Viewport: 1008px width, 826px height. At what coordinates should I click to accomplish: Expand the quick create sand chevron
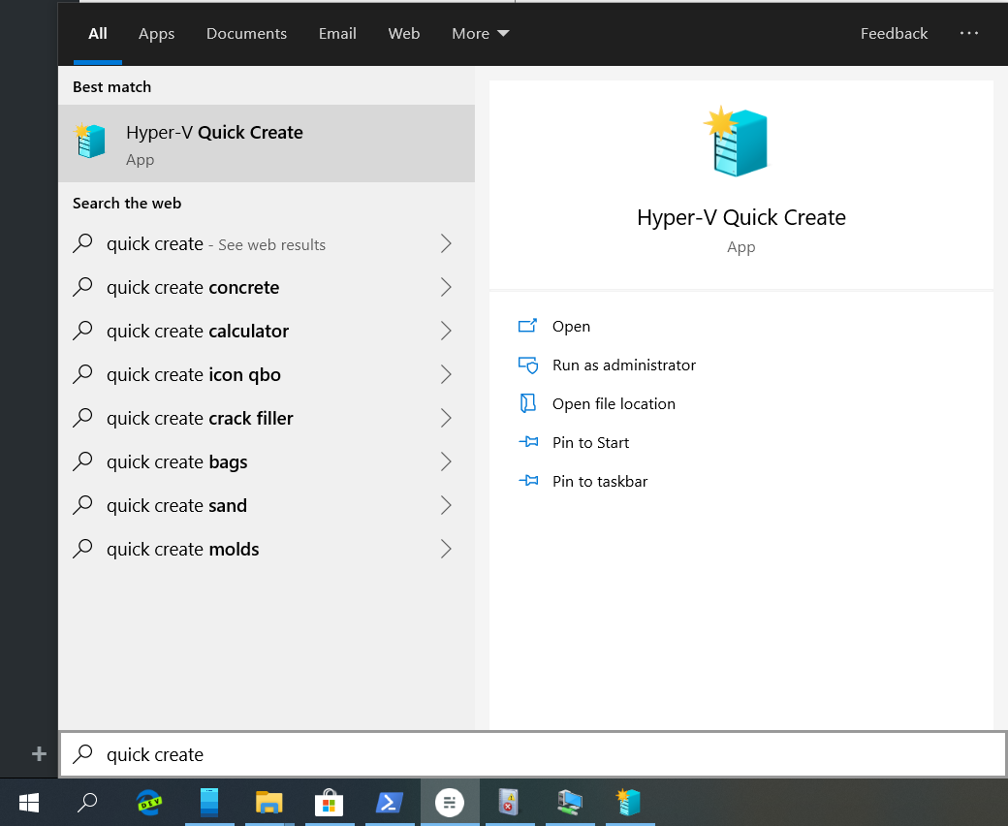point(446,506)
